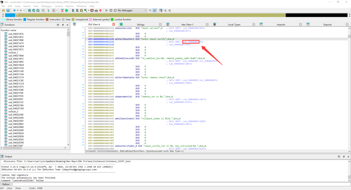Viewport: 351px width, 190px height.
Task: Select sub_94022D90 in Functions list
Action: (16, 143)
